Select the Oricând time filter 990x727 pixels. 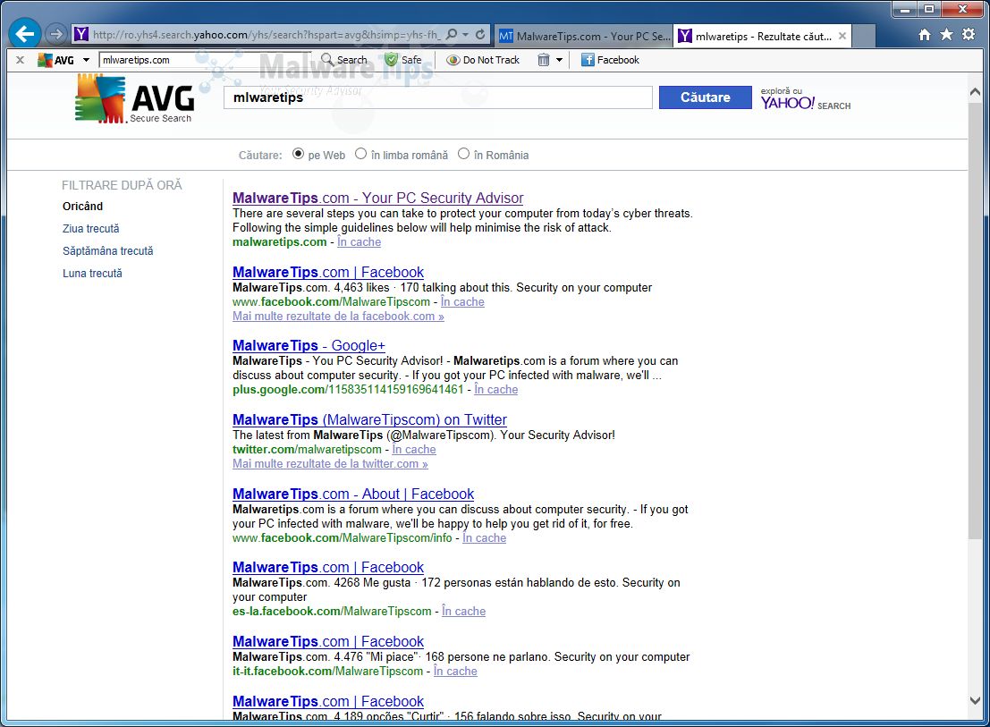click(82, 207)
